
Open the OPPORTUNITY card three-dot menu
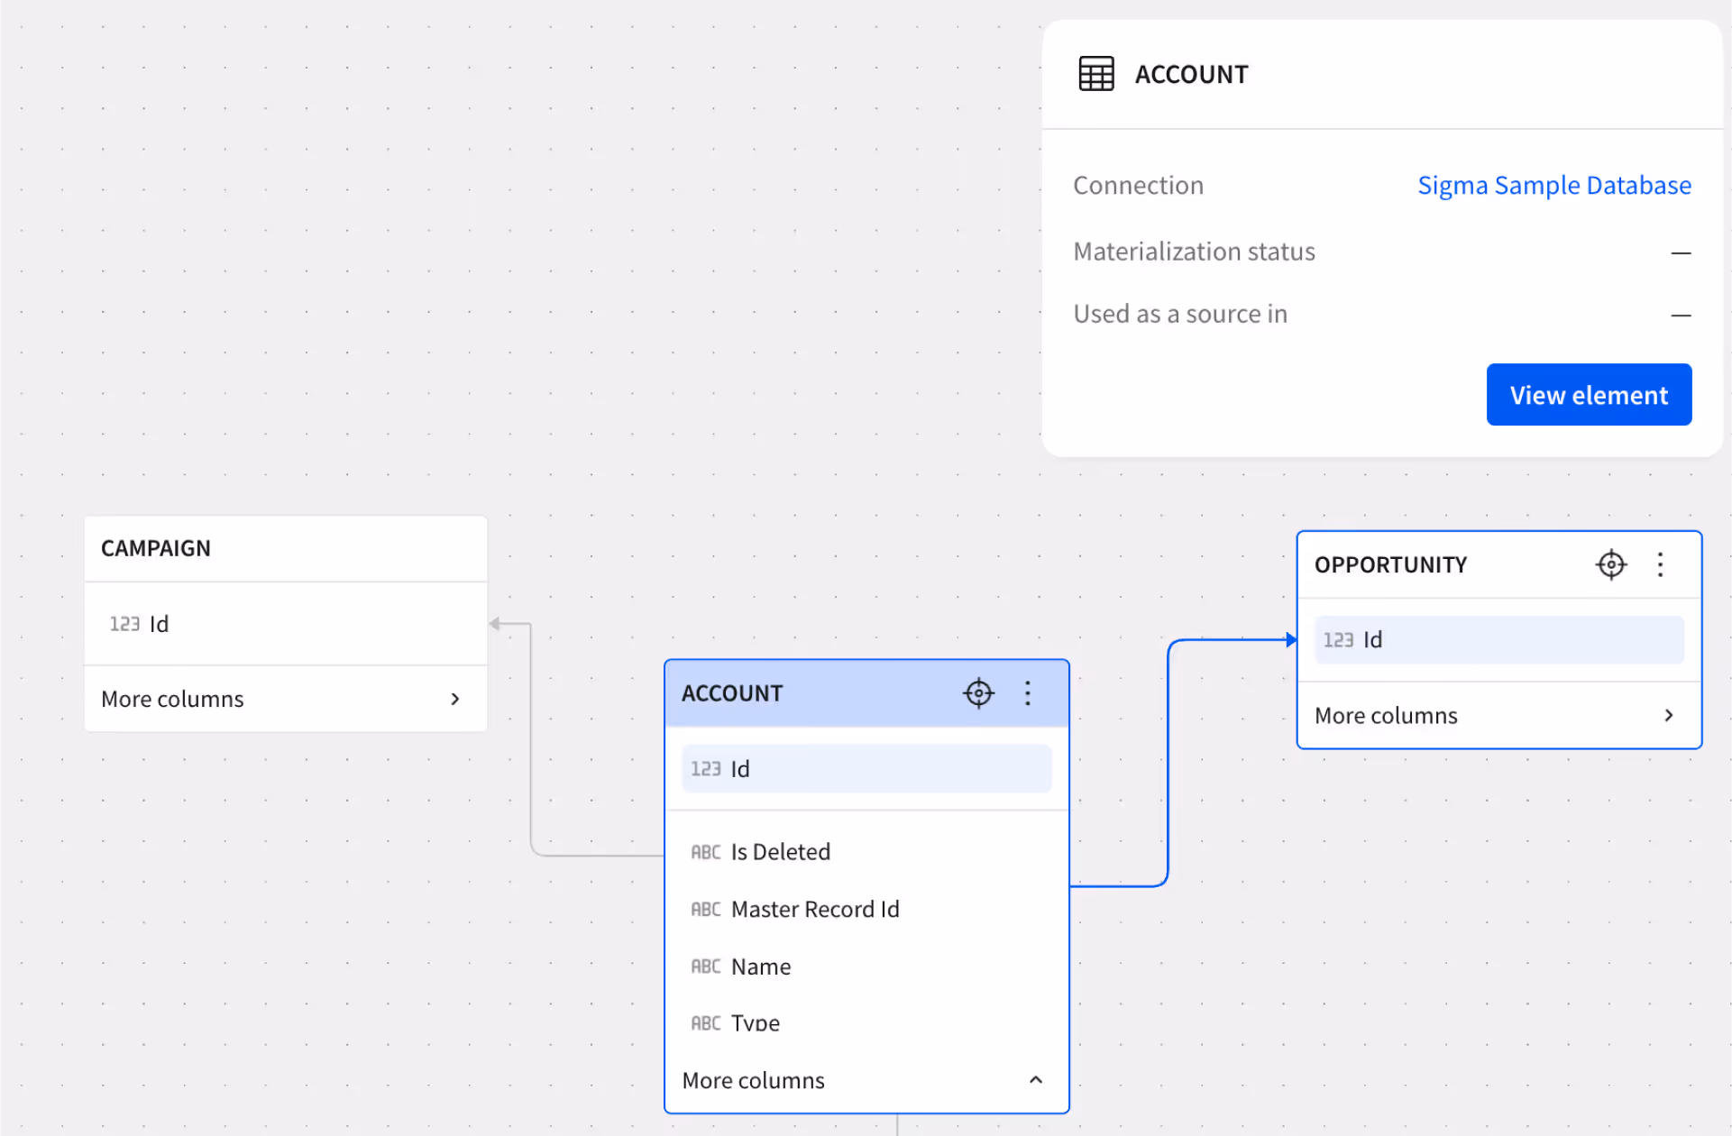1660,564
